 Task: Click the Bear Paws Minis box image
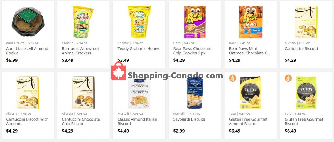(250, 22)
